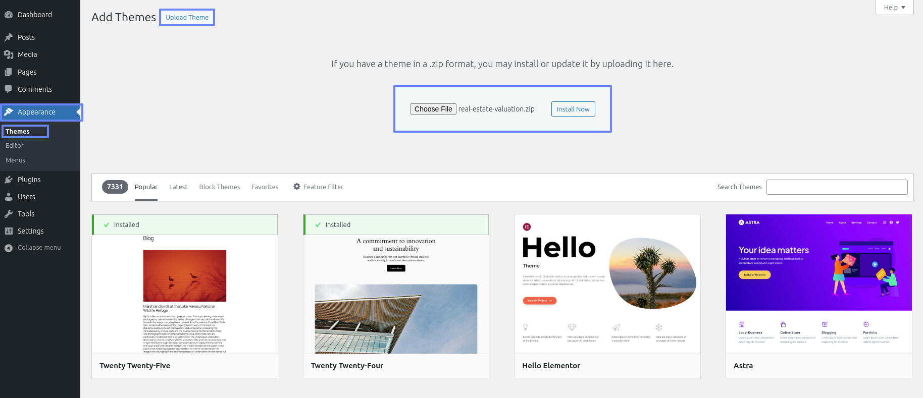The width and height of the screenshot is (923, 398).
Task: Click the Twenty Twenty-Five theme name
Action: click(135, 366)
